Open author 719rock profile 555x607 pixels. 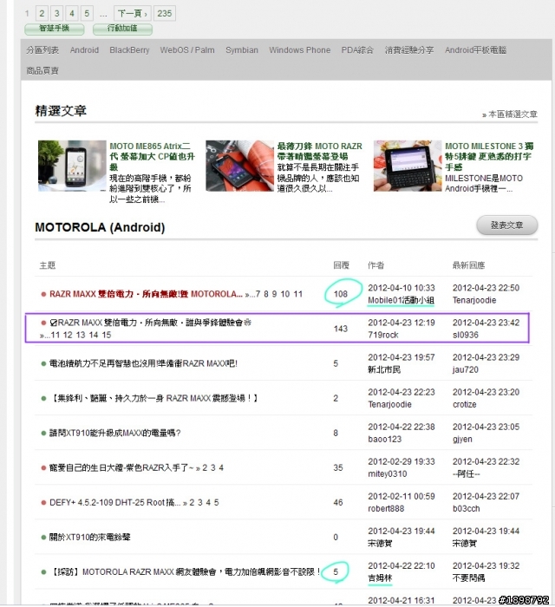point(383,336)
